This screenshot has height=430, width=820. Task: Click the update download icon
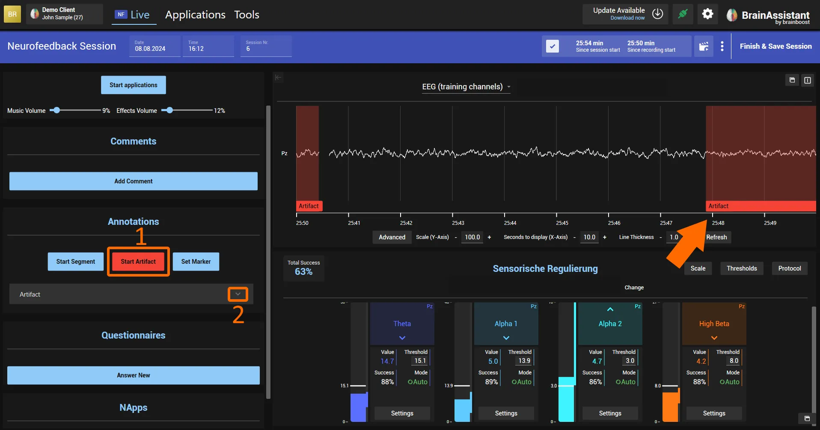click(658, 14)
